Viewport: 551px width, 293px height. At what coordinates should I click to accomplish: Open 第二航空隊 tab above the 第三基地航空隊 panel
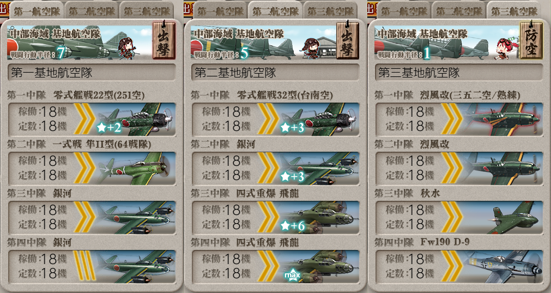(x=459, y=11)
